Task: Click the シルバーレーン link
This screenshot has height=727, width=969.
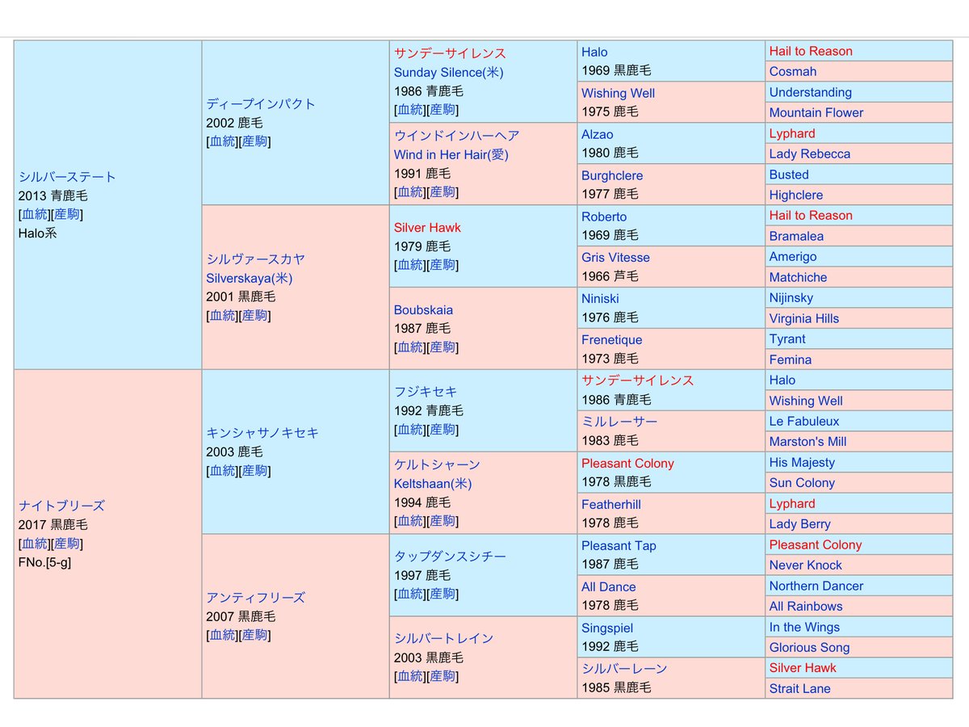Action: click(x=624, y=669)
